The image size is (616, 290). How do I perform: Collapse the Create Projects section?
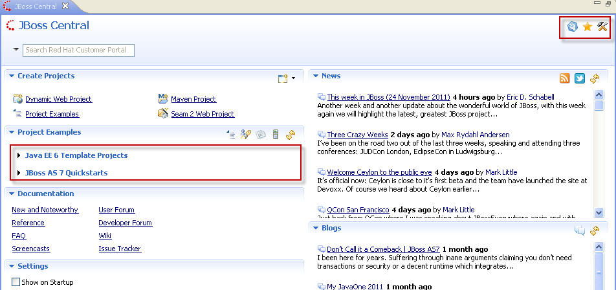coord(12,76)
